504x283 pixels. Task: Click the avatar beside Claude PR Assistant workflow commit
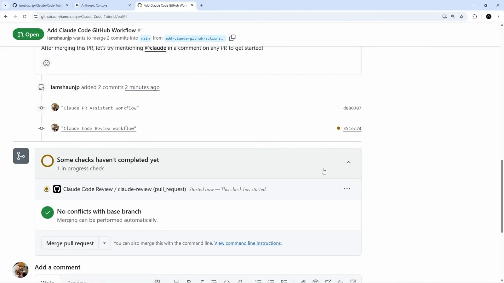click(55, 107)
